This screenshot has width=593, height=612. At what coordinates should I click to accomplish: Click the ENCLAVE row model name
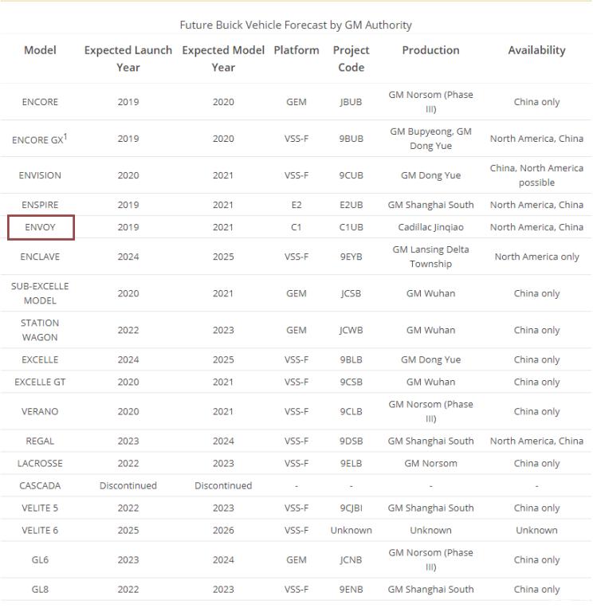click(40, 257)
